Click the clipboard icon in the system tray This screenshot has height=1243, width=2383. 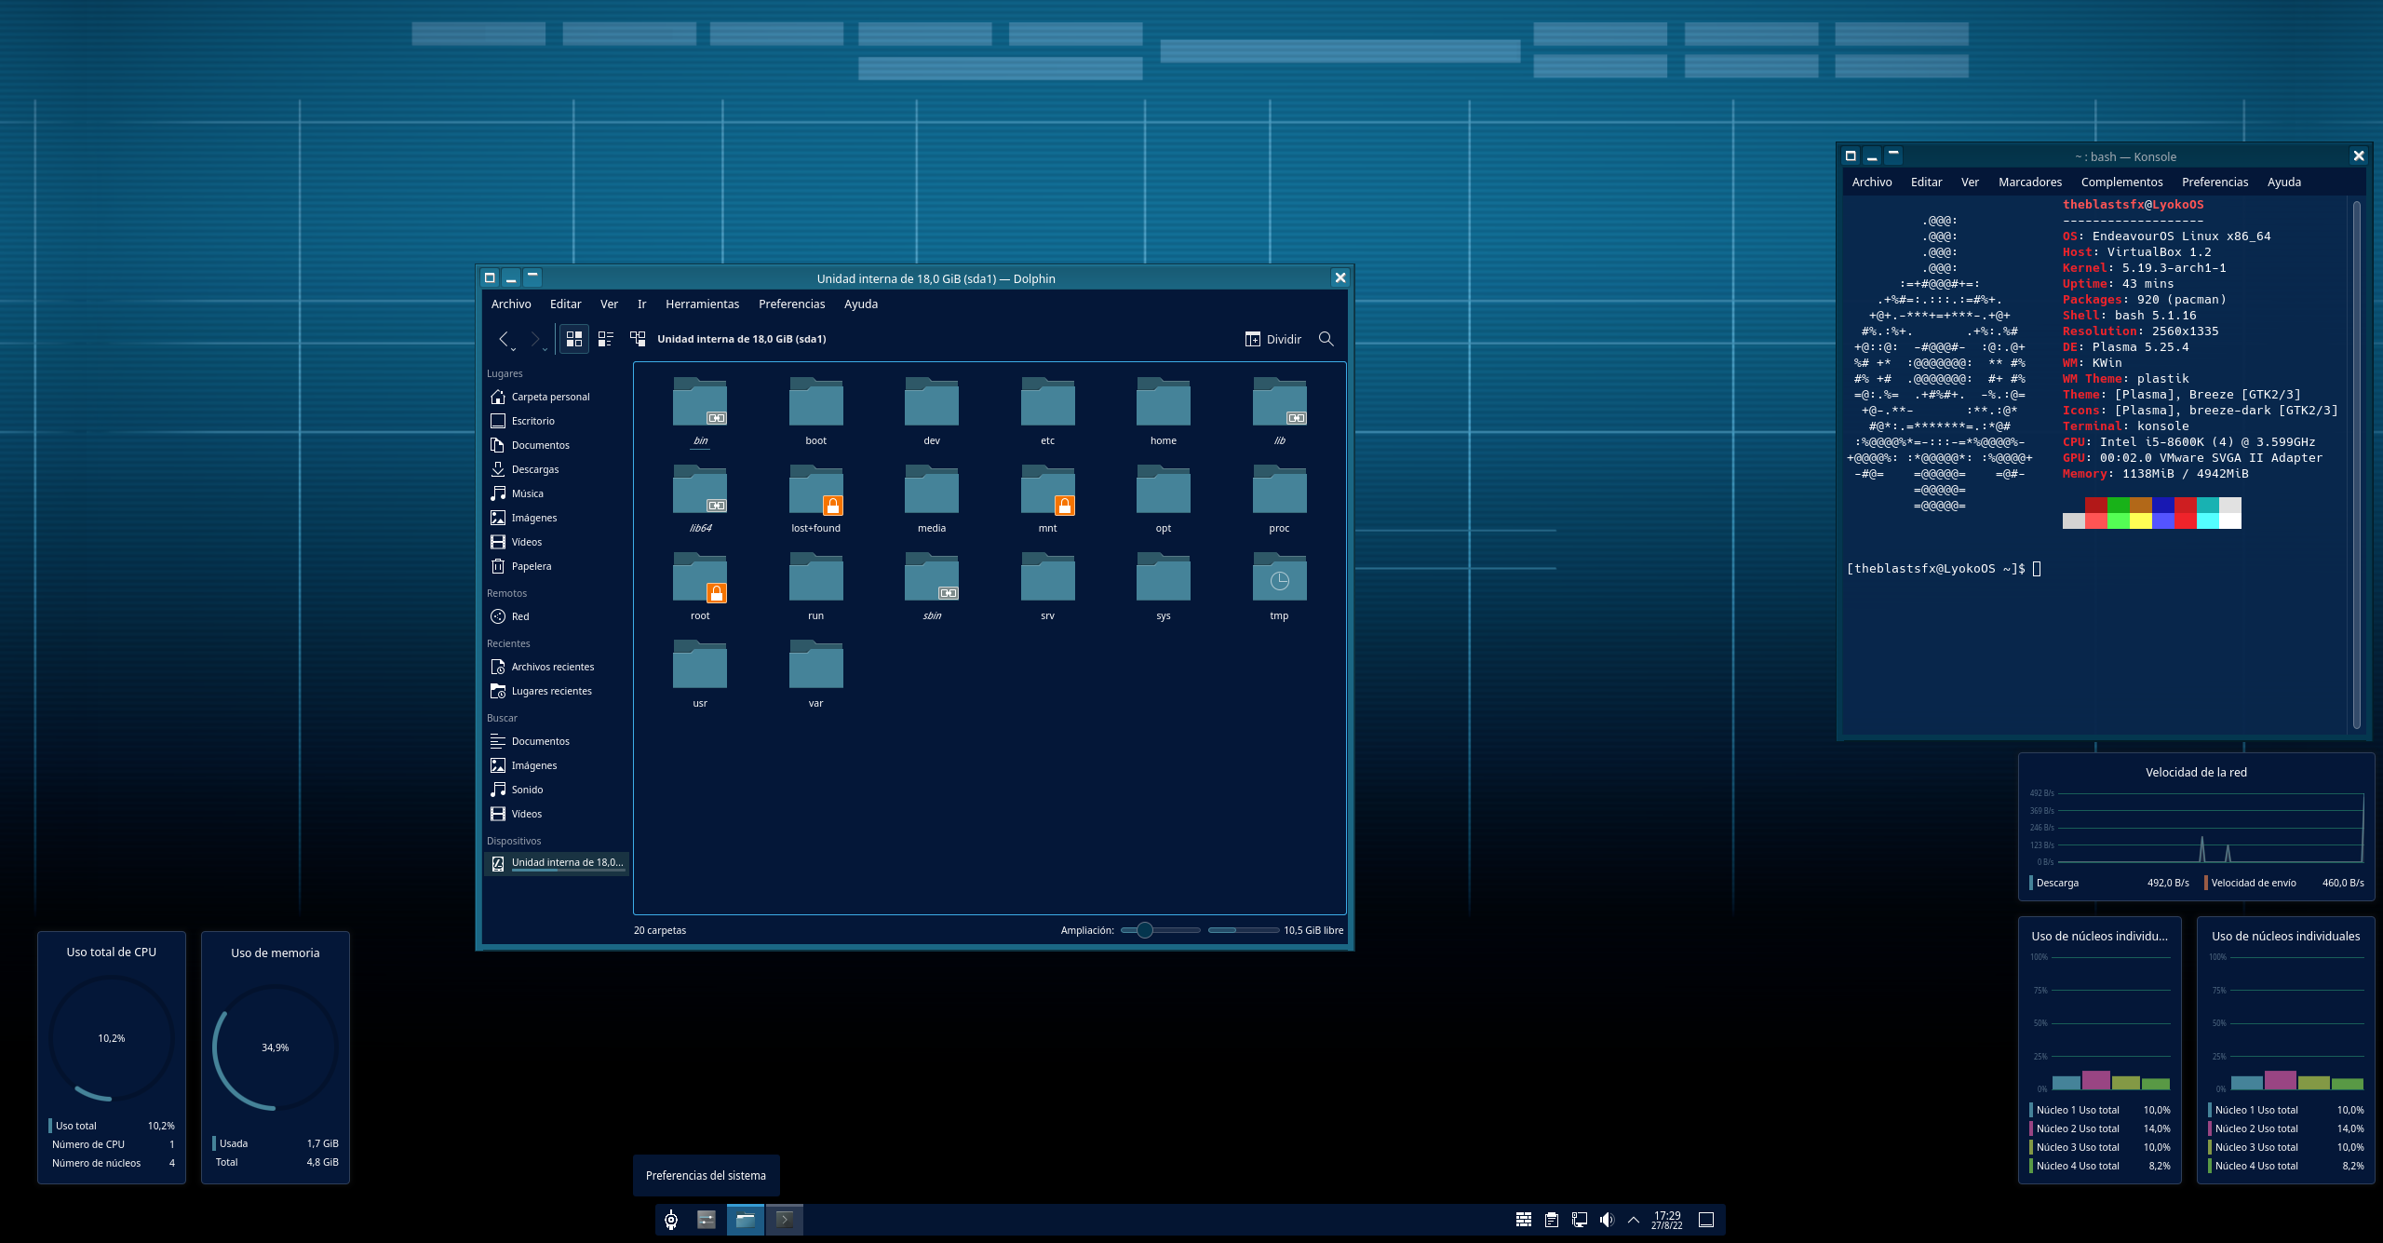point(1552,1218)
